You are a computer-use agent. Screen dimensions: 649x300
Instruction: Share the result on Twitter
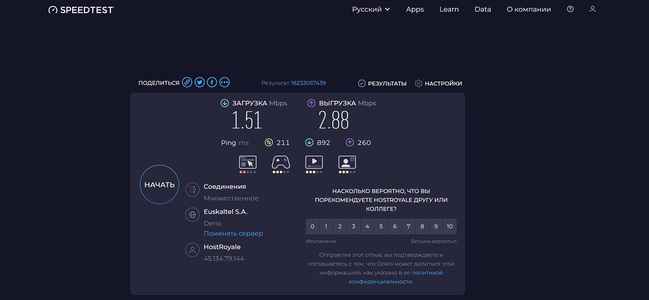(x=200, y=82)
